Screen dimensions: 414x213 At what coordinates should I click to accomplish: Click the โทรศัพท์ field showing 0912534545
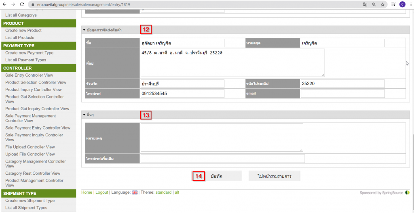(182, 94)
